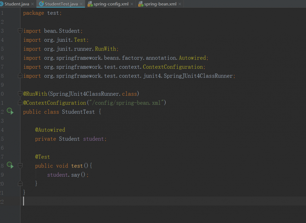Click the @ContextConfiguration annotation
The width and height of the screenshot is (306, 223).
55,103
